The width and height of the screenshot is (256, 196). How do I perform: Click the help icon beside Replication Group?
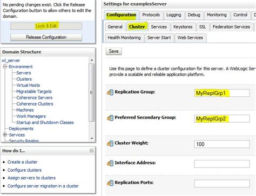(110, 93)
